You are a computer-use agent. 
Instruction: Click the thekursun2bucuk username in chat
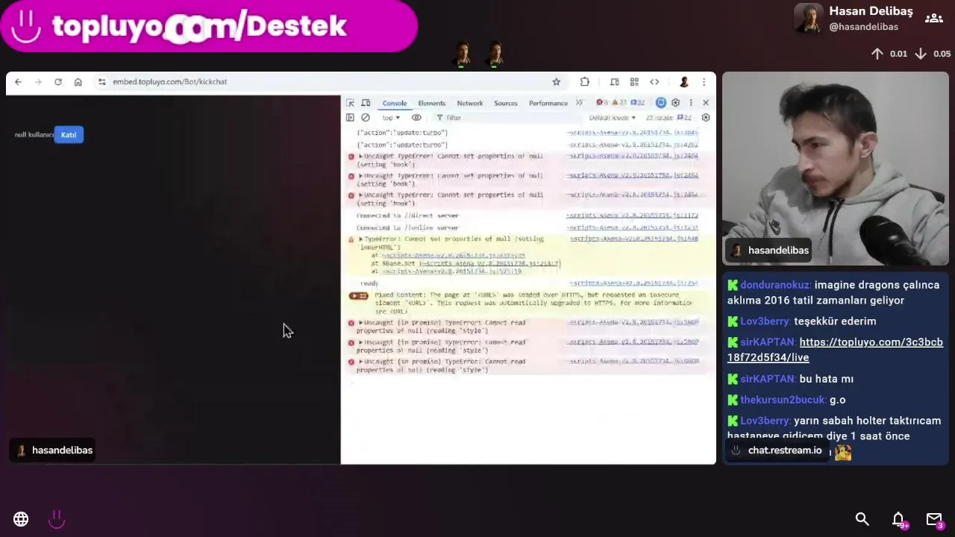click(783, 400)
